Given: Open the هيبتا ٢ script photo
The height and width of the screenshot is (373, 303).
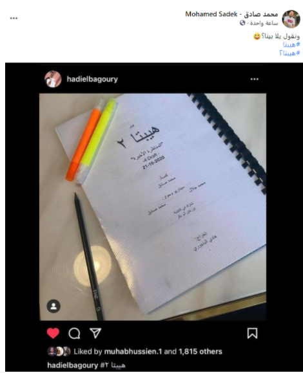Looking at the screenshot, I should tap(153, 206).
